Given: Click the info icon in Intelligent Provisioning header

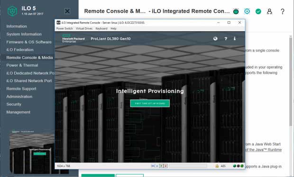Looking at the screenshot, I should tap(235, 38).
